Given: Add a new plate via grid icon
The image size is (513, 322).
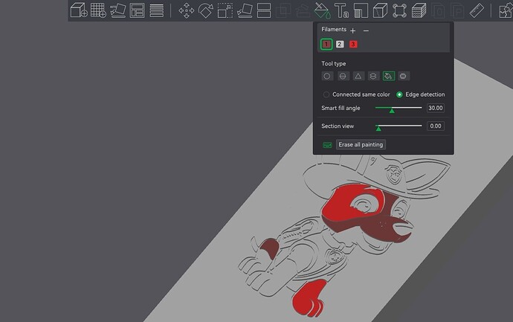Looking at the screenshot, I should 98,10.
